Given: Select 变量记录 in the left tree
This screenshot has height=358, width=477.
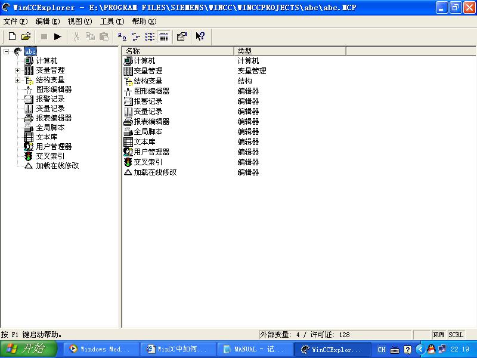Looking at the screenshot, I should 50,109.
